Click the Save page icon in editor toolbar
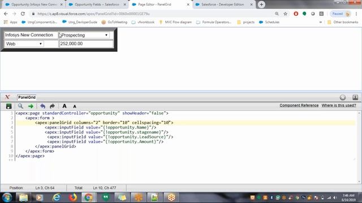 point(9,106)
